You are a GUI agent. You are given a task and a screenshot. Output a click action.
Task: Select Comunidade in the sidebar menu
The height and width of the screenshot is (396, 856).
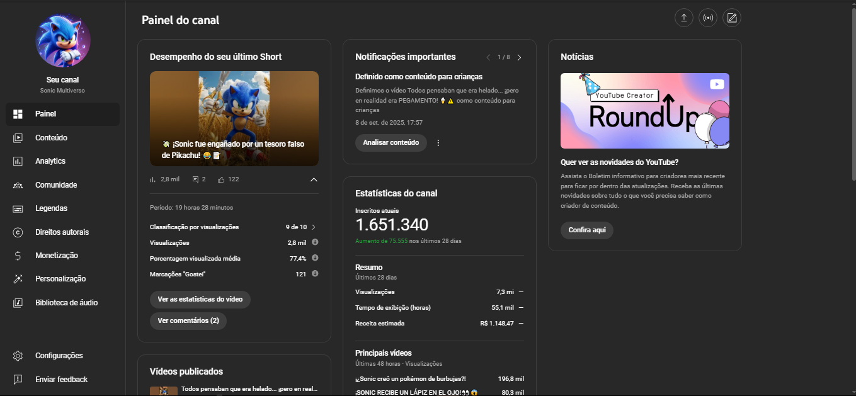[56, 185]
